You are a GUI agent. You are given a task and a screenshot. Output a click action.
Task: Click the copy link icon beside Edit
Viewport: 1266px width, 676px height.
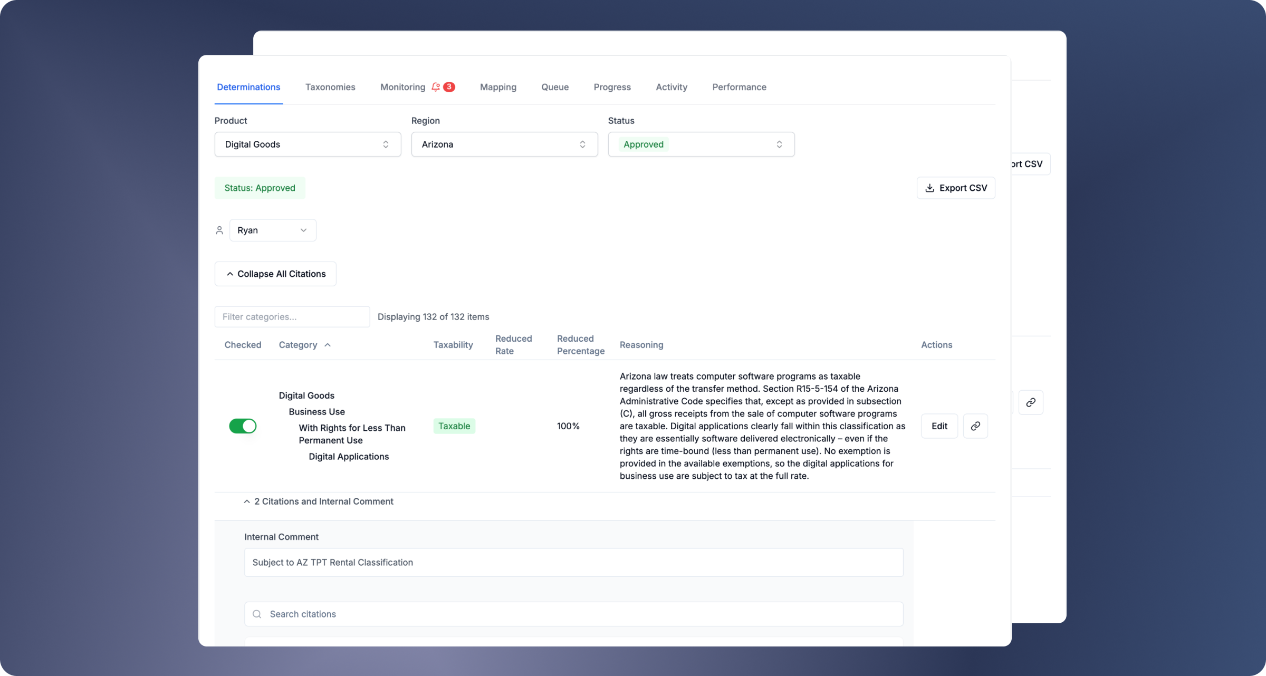point(975,426)
